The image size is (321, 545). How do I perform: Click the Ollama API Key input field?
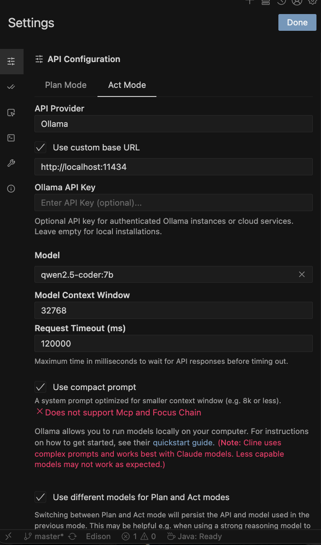(x=174, y=203)
